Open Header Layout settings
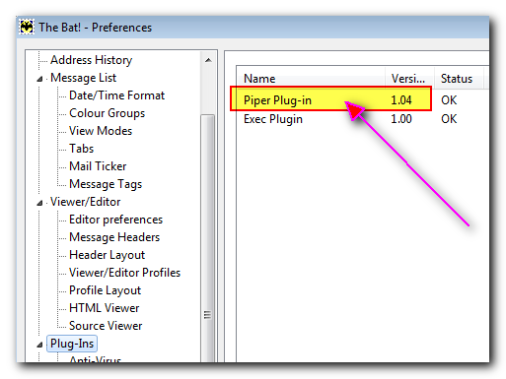The image size is (506, 379). (x=107, y=255)
